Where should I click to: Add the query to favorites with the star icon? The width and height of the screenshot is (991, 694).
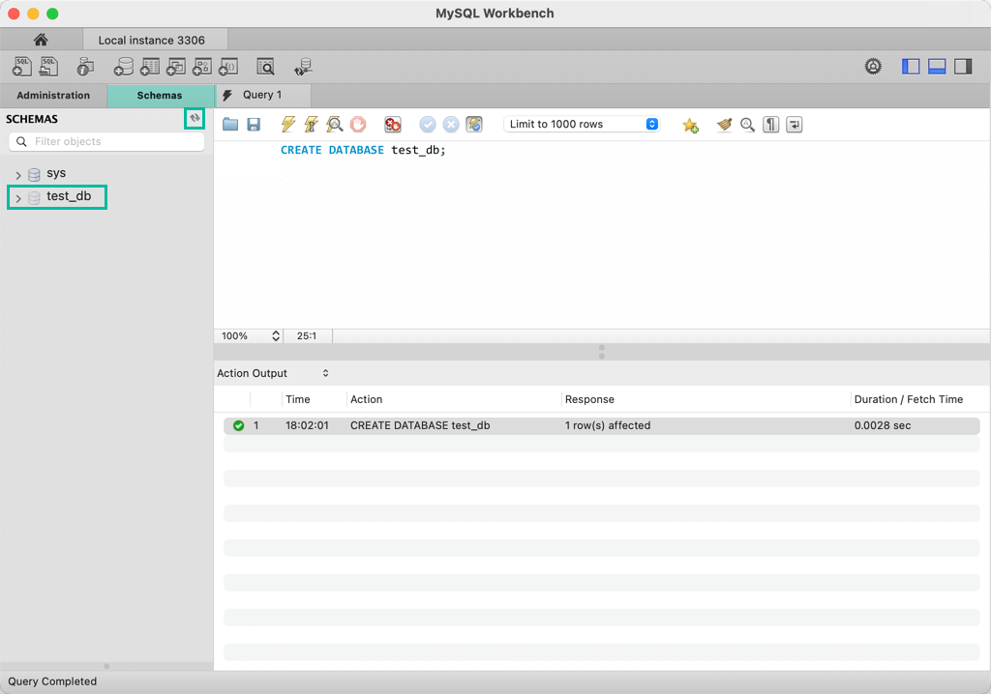691,124
